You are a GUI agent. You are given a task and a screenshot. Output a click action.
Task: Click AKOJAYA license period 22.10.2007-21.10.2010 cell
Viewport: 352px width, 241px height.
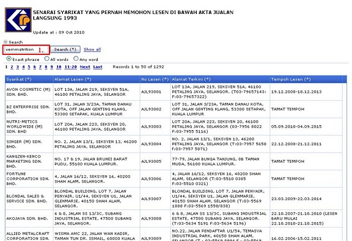tap(306, 218)
